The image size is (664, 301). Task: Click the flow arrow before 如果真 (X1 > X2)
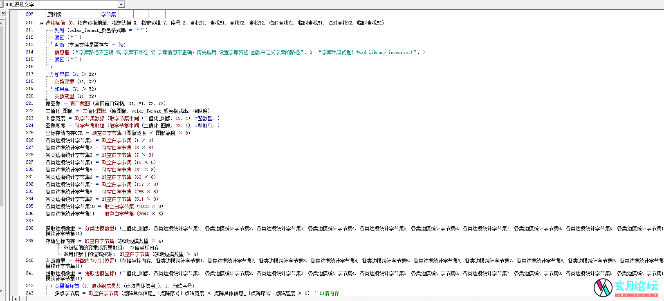pyautogui.click(x=52, y=73)
